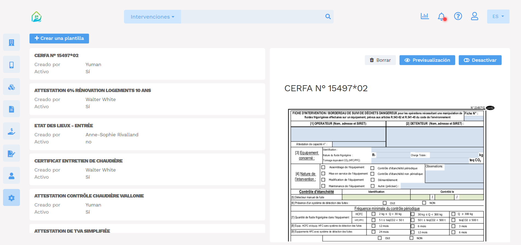
Task: Open the statistics bar chart icon
Action: [x=425, y=16]
